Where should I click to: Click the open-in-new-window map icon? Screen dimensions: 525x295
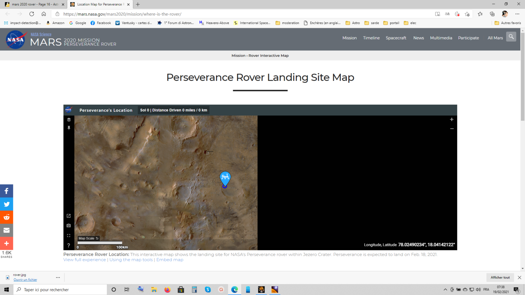click(69, 216)
